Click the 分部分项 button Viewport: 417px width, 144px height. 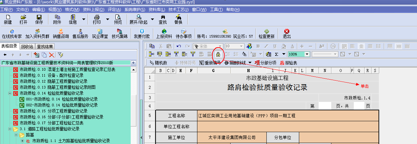point(265,63)
